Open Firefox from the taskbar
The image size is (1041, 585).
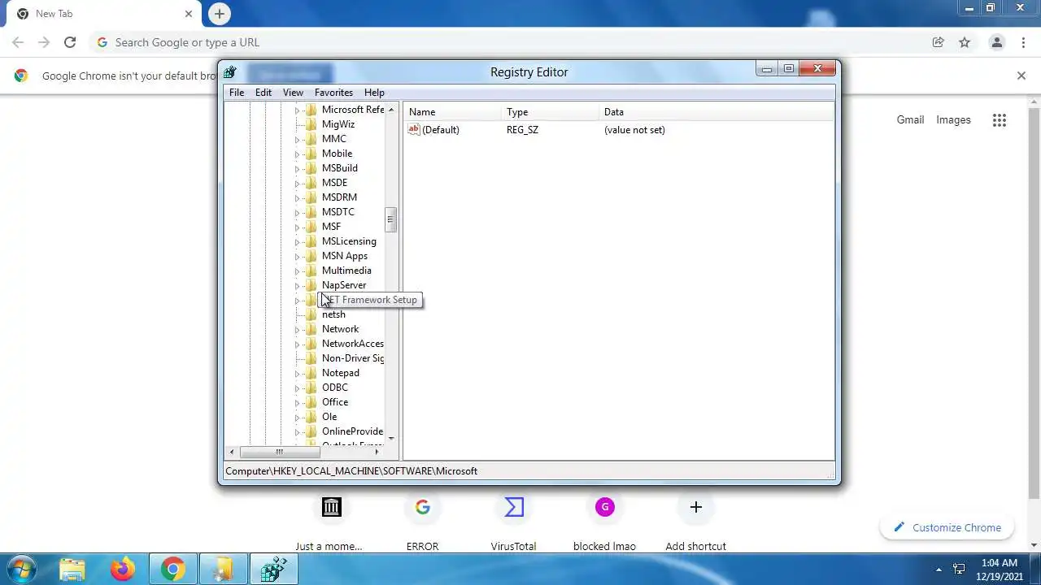click(x=123, y=570)
